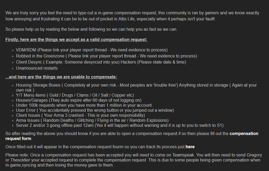Click the 'Housing Storage Boxes' bullet text
Viewport: 269px width, 171px height.
[136, 87]
